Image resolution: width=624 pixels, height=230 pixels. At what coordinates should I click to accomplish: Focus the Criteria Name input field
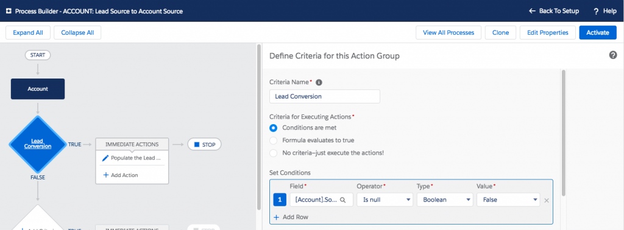[x=325, y=97]
